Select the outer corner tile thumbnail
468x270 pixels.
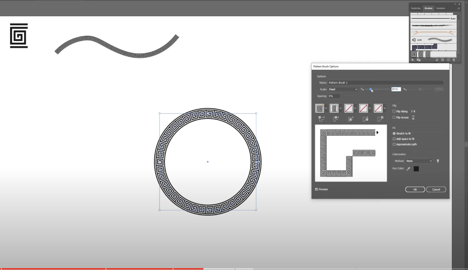320,108
